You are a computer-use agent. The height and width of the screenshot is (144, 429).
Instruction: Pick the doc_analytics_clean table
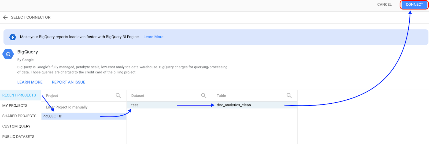pyautogui.click(x=234, y=105)
